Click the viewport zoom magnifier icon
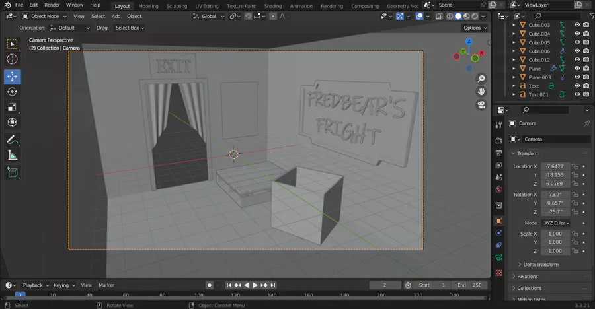595x309 pixels. click(481, 79)
